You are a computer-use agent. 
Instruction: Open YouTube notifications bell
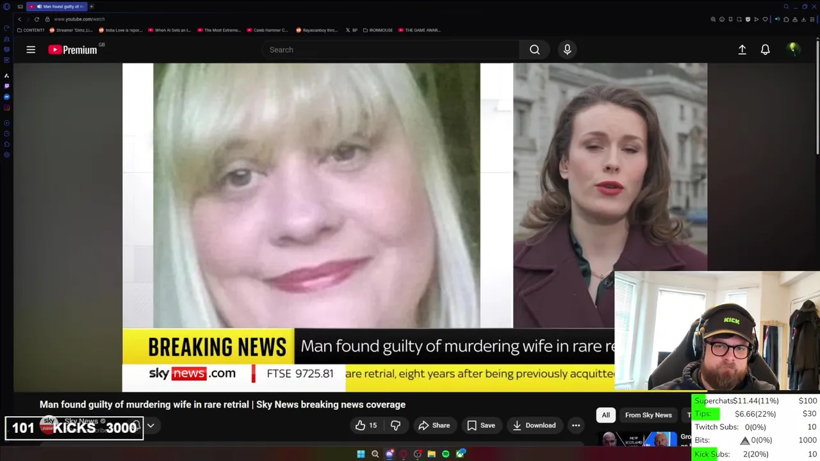765,49
